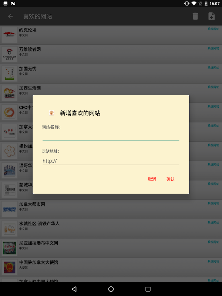Image resolution: width=222 pixels, height=296 pixels.
Task: Tap the flower logo of 相约加
Action: (10, 151)
